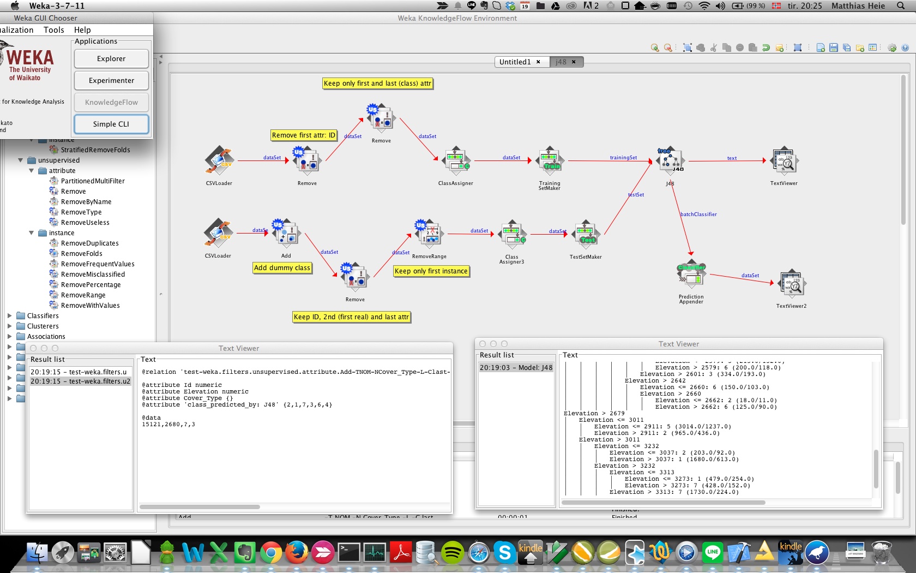The image size is (916, 573).
Task: Click the scissors cut toolbar icon
Action: tap(714, 48)
